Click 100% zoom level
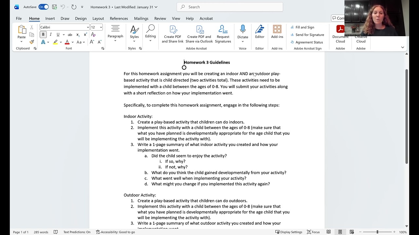This screenshot has width=419, height=235. point(403,232)
